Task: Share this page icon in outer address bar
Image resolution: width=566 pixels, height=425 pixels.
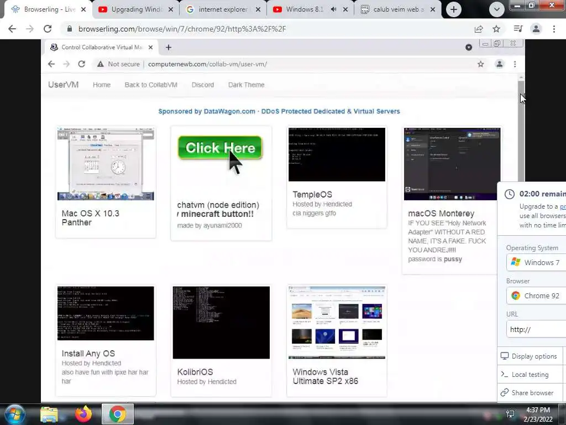Action: tap(479, 29)
